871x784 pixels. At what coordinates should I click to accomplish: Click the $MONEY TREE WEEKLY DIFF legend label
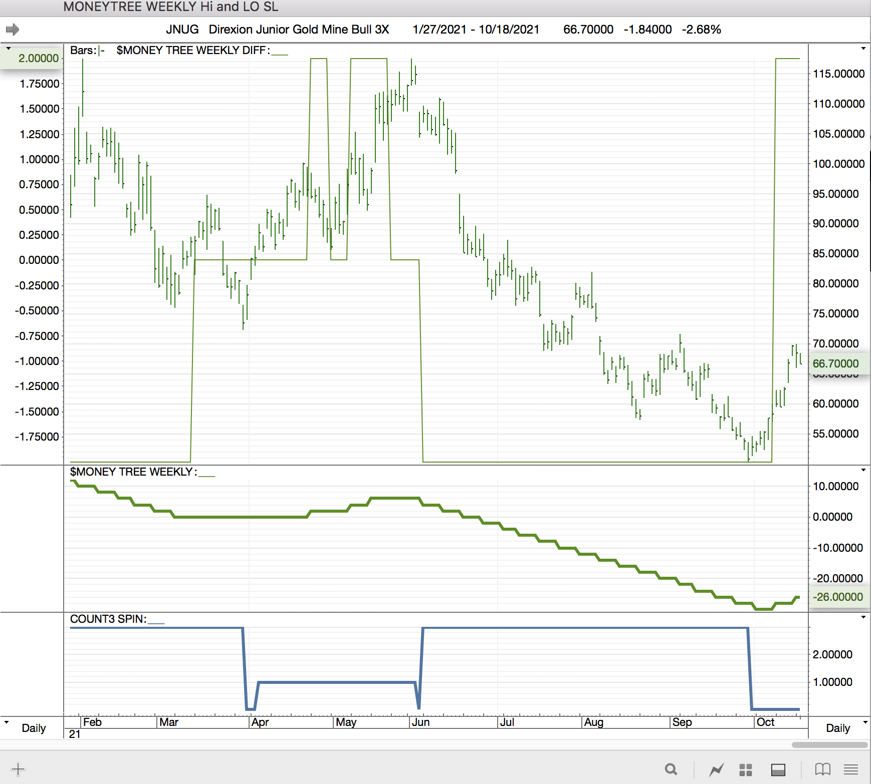coord(193,51)
